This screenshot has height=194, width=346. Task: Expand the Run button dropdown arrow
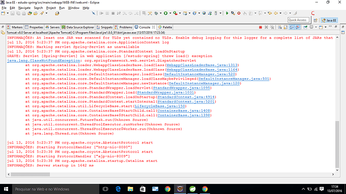tap(170, 13)
